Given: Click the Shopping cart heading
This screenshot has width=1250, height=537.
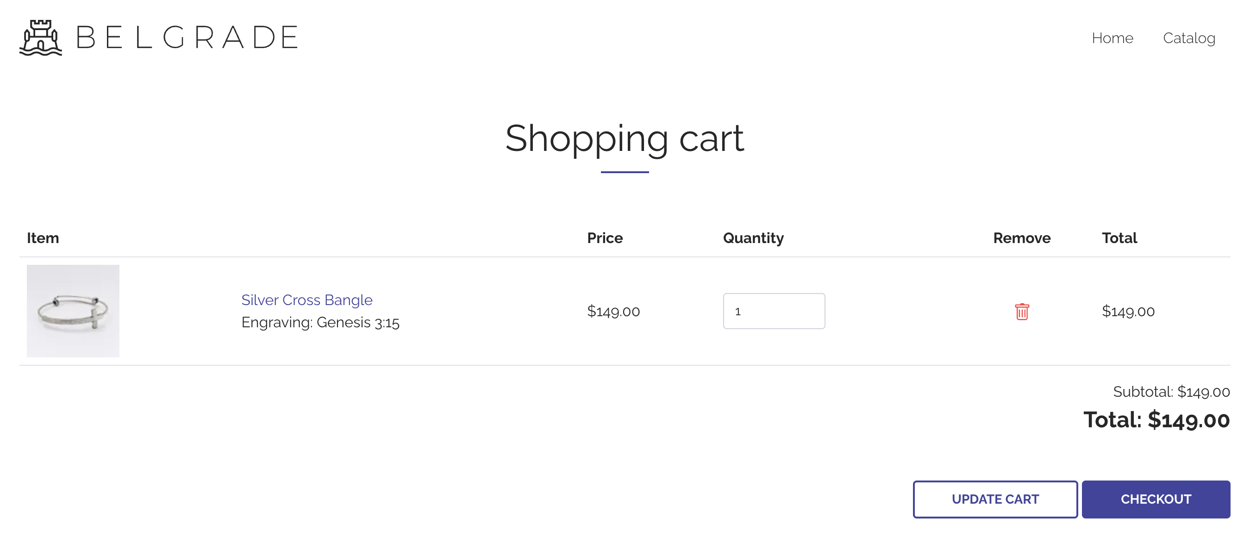Looking at the screenshot, I should click(x=625, y=138).
